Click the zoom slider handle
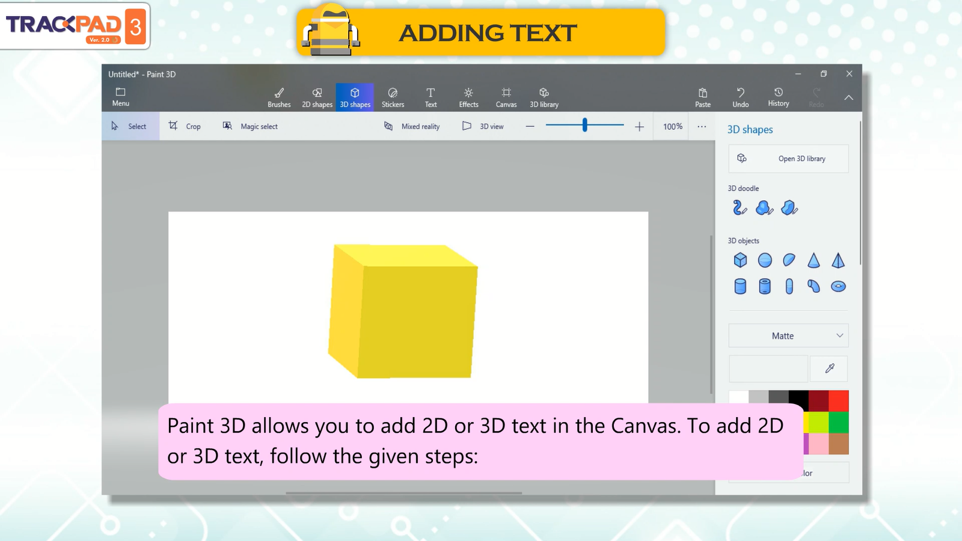 point(584,125)
